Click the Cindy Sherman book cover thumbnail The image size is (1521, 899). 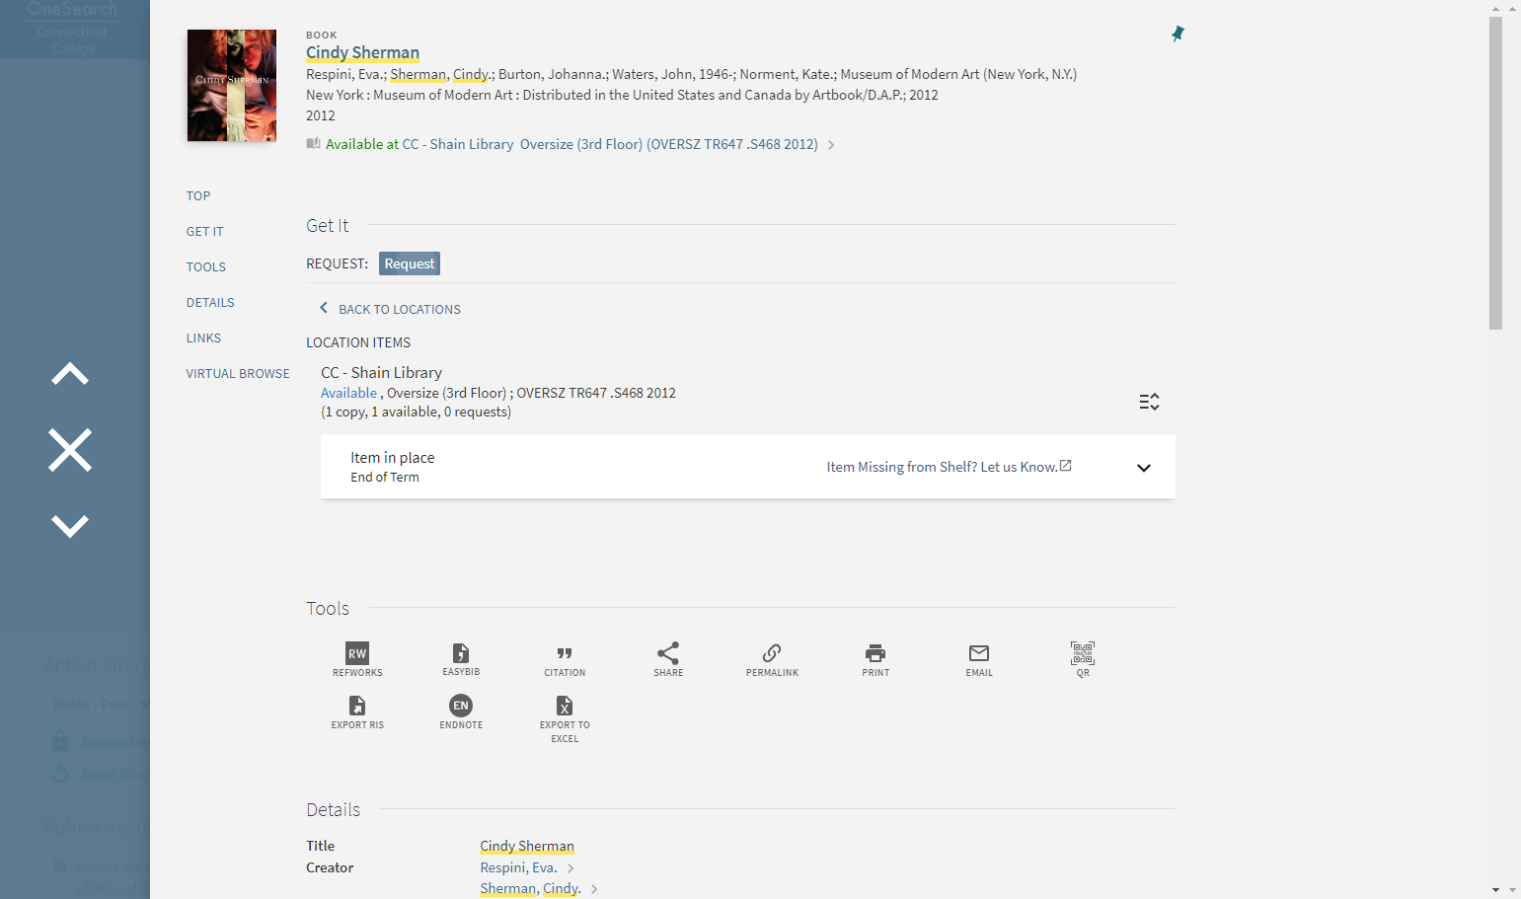pyautogui.click(x=232, y=86)
